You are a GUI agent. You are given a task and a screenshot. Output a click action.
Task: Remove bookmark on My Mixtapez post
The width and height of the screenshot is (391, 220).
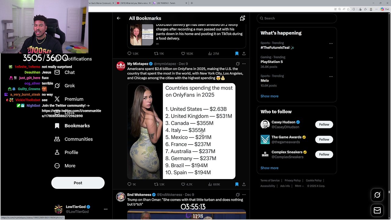[237, 184]
